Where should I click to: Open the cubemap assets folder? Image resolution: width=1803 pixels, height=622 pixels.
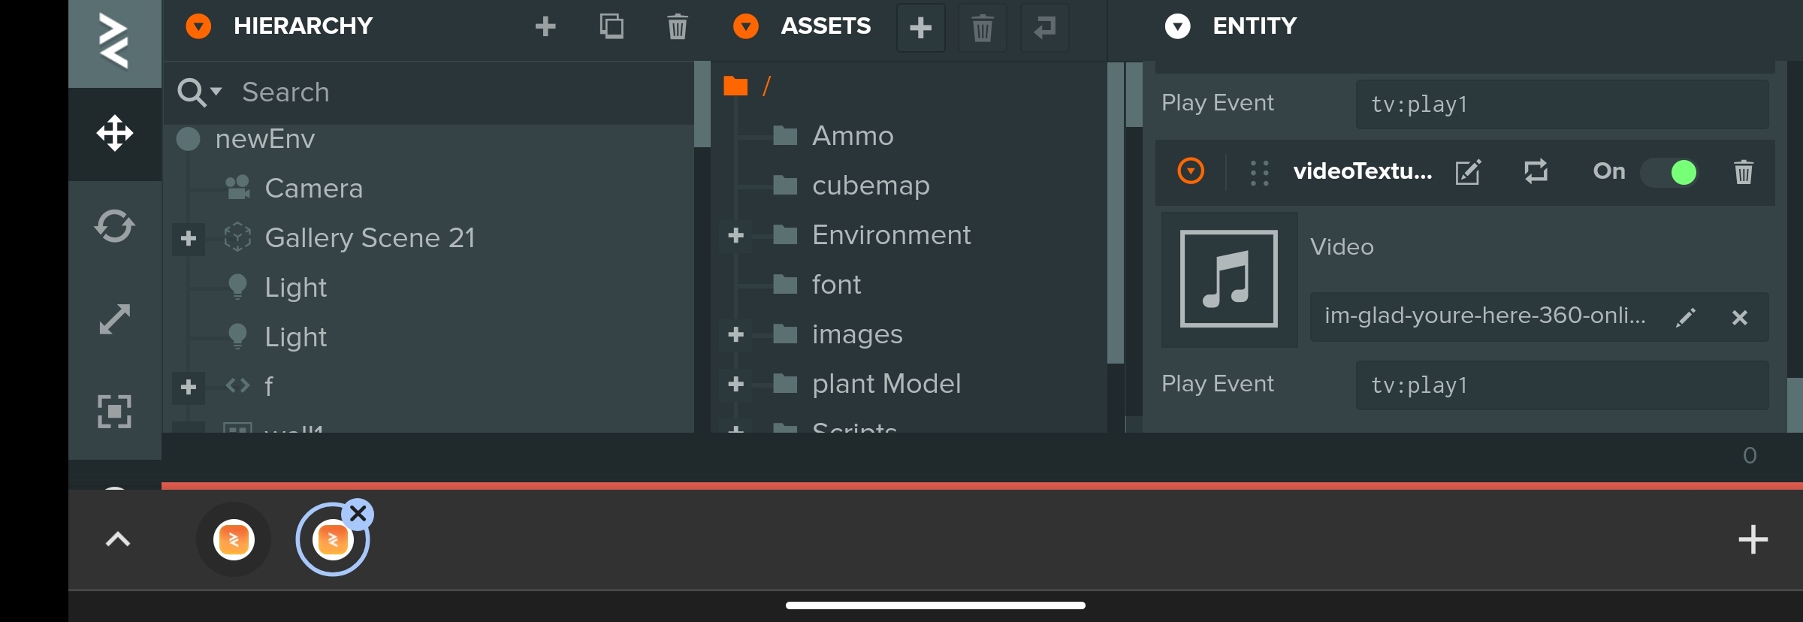coord(870,186)
